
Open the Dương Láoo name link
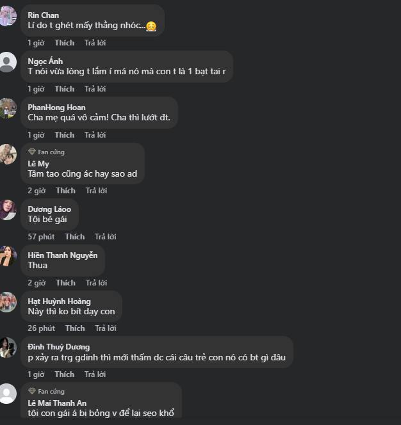49,209
